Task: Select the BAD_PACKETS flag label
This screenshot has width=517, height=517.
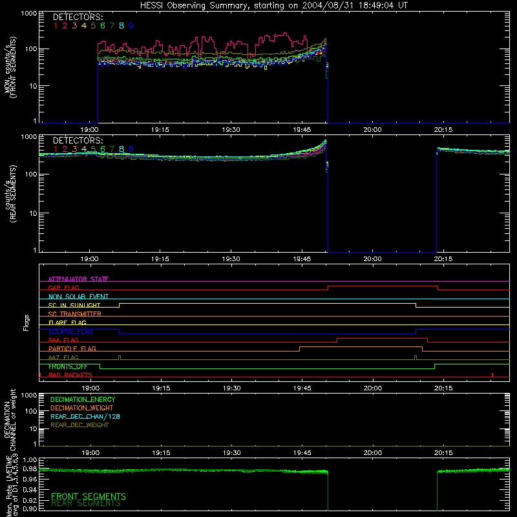Action: [70, 375]
